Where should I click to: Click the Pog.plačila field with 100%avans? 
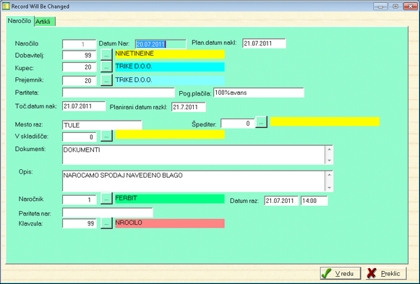pyautogui.click(x=259, y=92)
